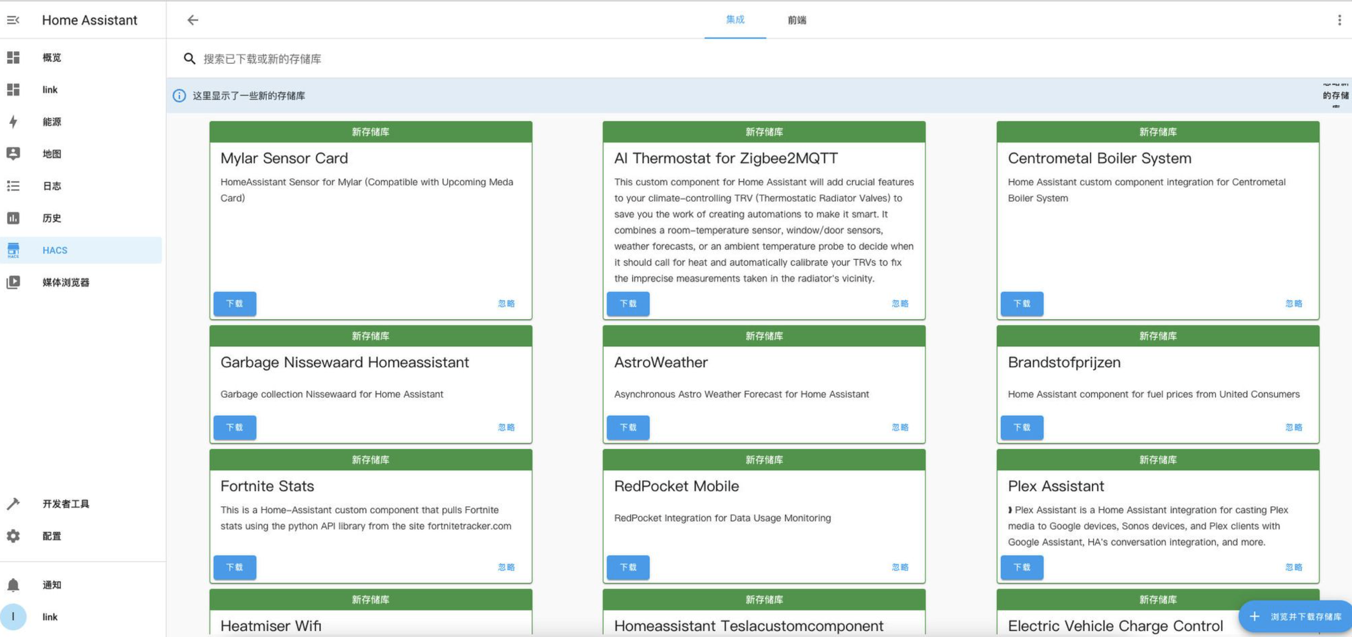Click the 配置 gear icon
This screenshot has height=637, width=1352.
click(13, 536)
